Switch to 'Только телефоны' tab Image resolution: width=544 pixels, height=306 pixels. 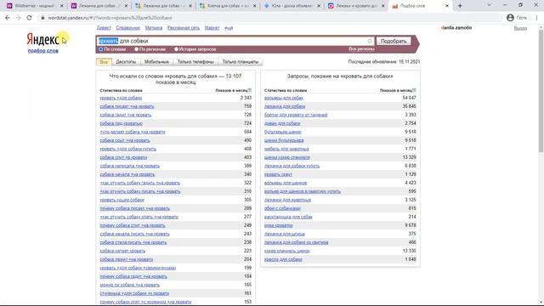tap(195, 62)
